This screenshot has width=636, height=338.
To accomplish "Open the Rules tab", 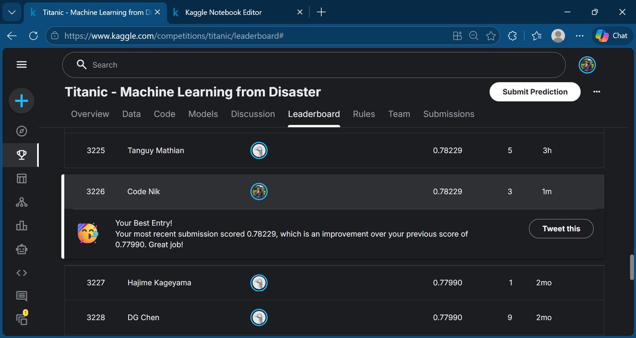I will pos(364,114).
